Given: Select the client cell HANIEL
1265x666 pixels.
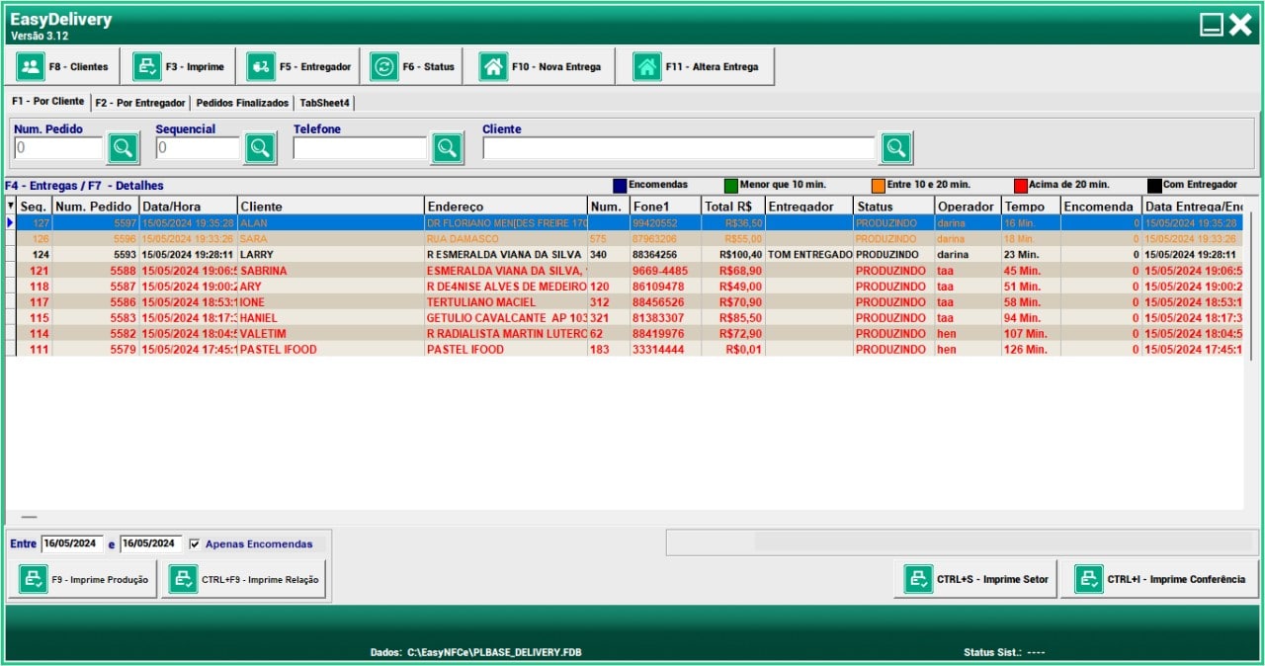Looking at the screenshot, I should (x=330, y=317).
